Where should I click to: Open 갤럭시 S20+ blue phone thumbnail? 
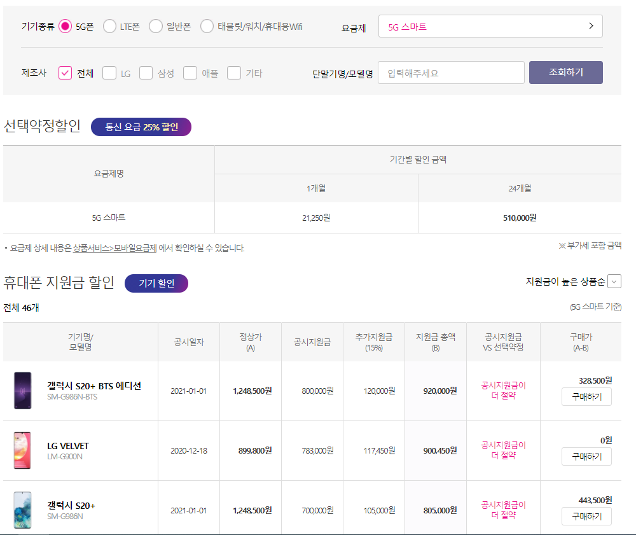(23, 510)
